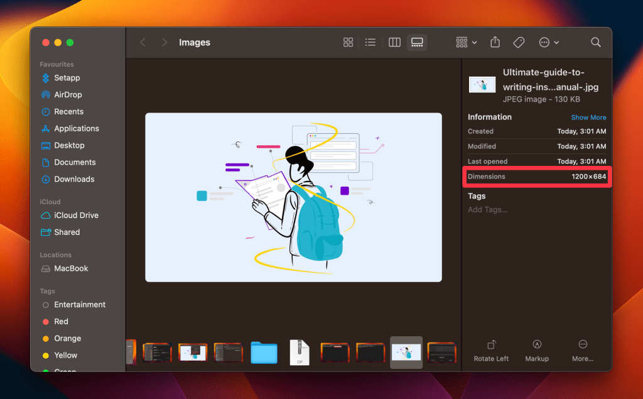Switch to icon grid view
The image size is (643, 399).
pos(348,42)
